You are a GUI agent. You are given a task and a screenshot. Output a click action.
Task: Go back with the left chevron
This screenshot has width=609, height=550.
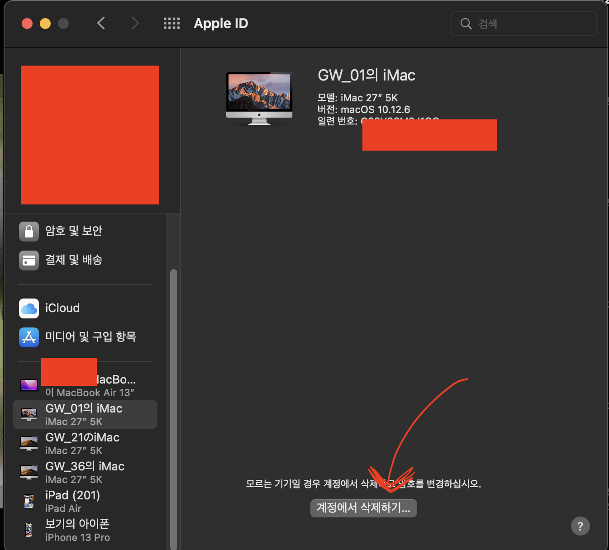[101, 23]
